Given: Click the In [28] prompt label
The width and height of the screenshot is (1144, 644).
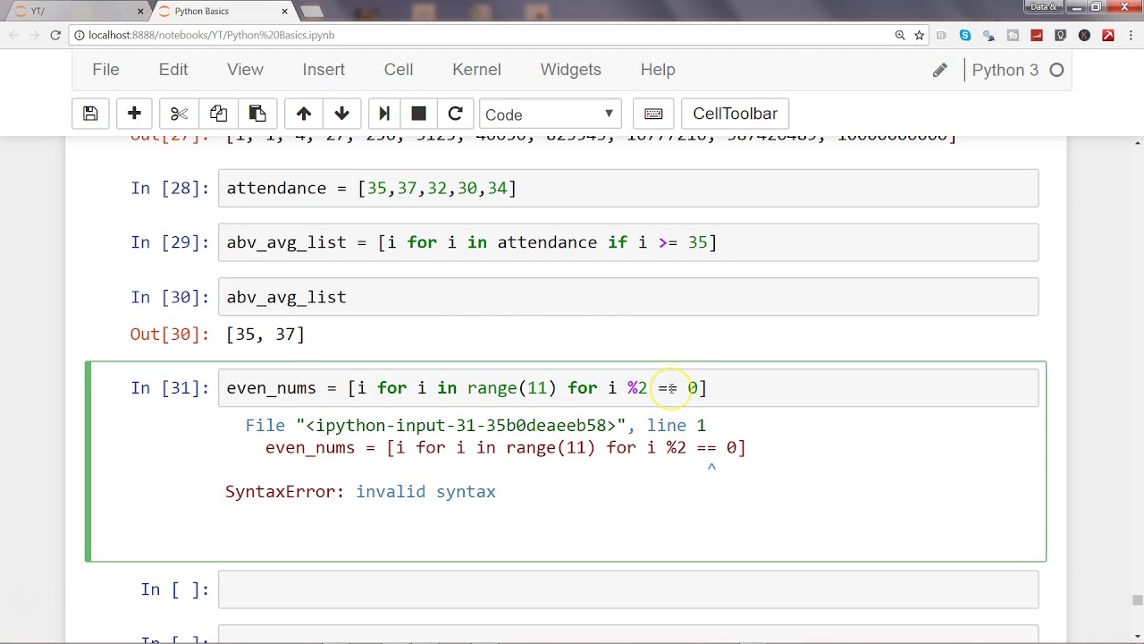Looking at the screenshot, I should (170, 188).
